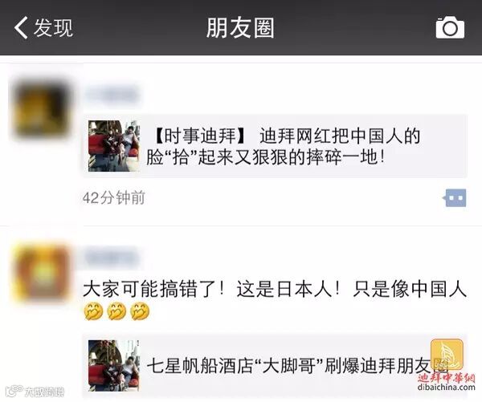Screen dimensions: 482x402
Task: Go back via the 发现 label
Action: (54, 28)
